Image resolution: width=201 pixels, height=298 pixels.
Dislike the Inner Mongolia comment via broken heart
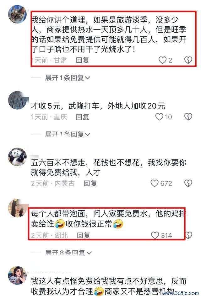[188, 183]
